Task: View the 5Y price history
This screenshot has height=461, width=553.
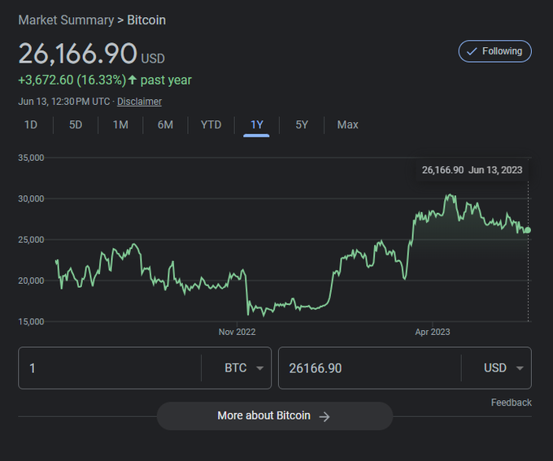Action: click(302, 124)
